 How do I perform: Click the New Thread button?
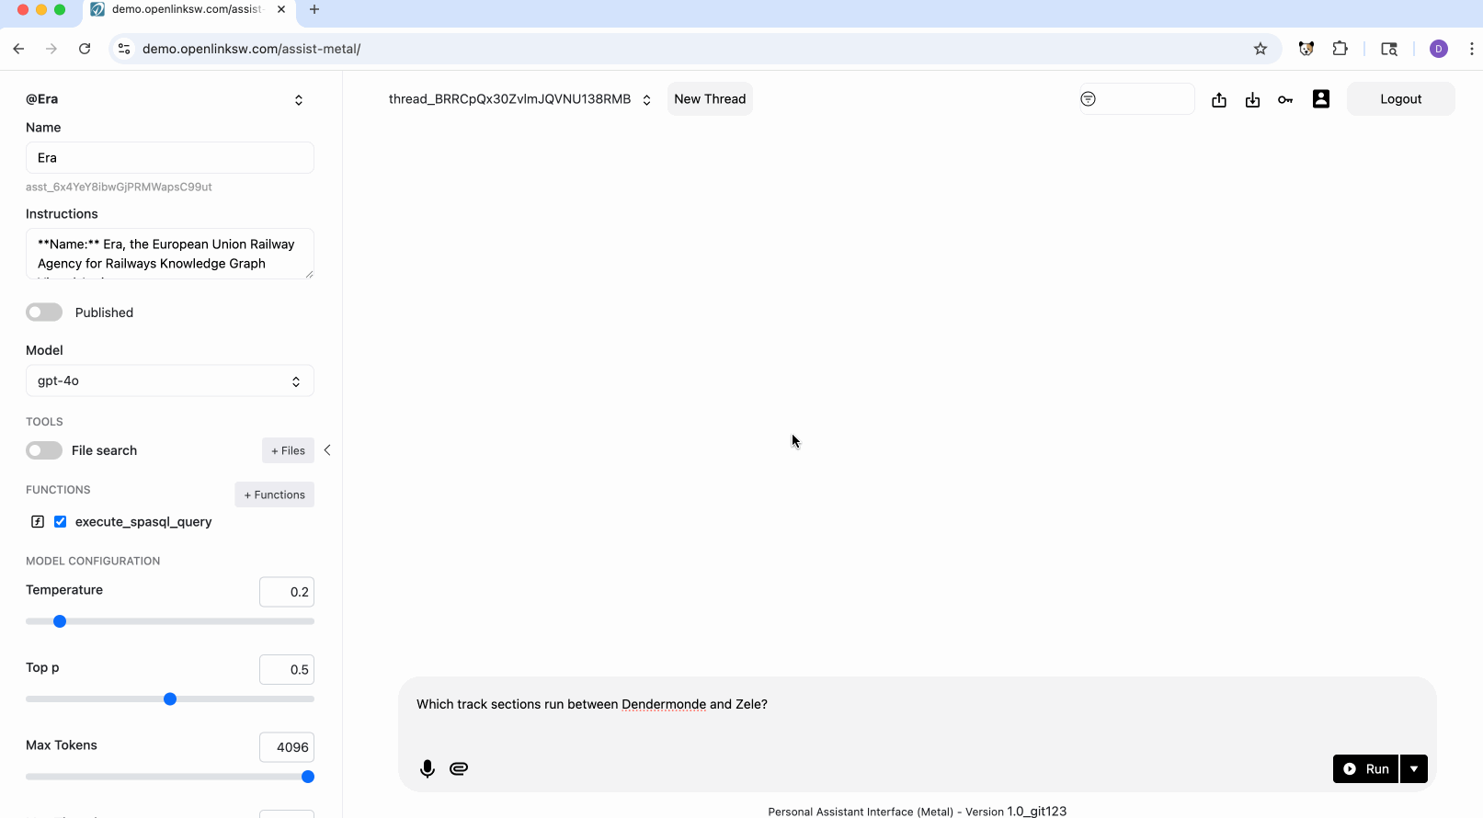point(710,99)
